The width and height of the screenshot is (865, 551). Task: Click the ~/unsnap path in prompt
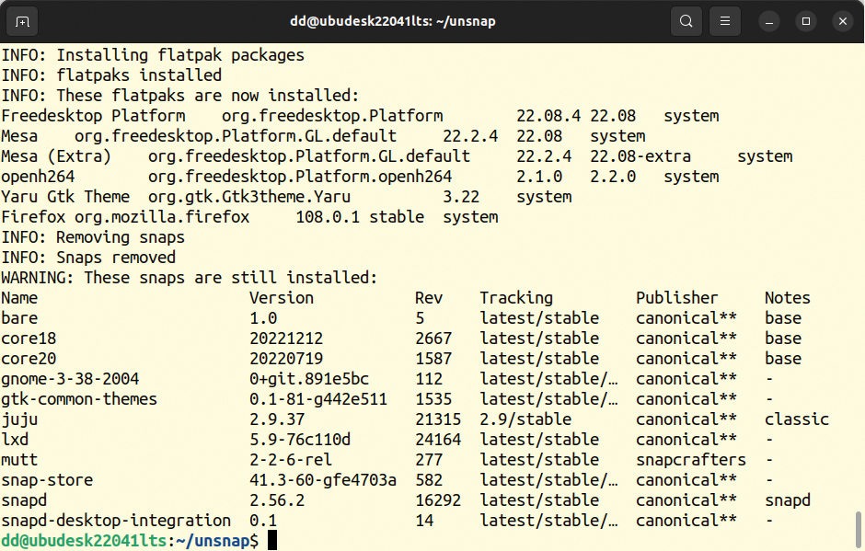213,541
